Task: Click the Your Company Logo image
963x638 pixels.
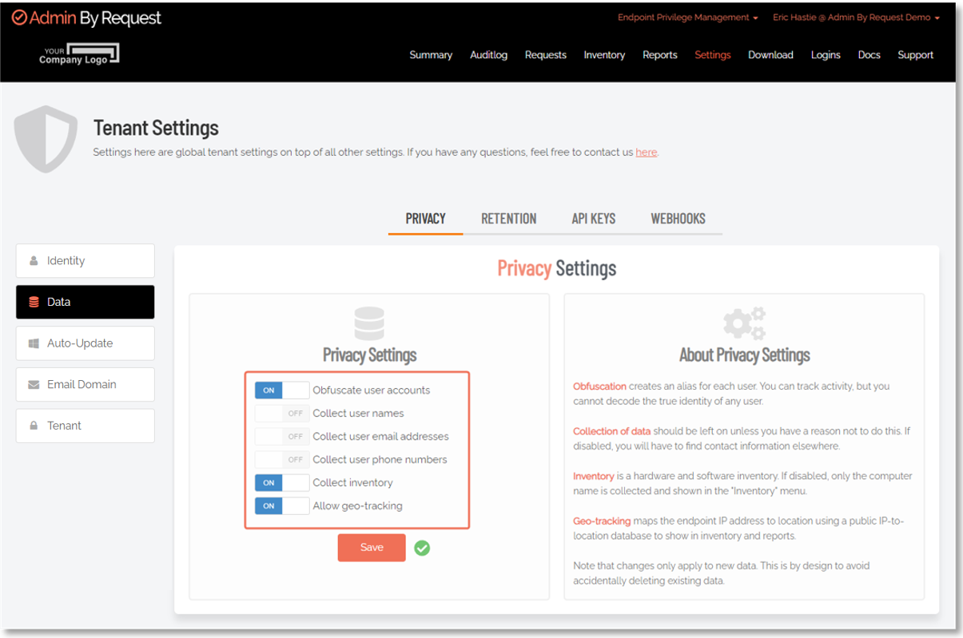Action: [79, 54]
